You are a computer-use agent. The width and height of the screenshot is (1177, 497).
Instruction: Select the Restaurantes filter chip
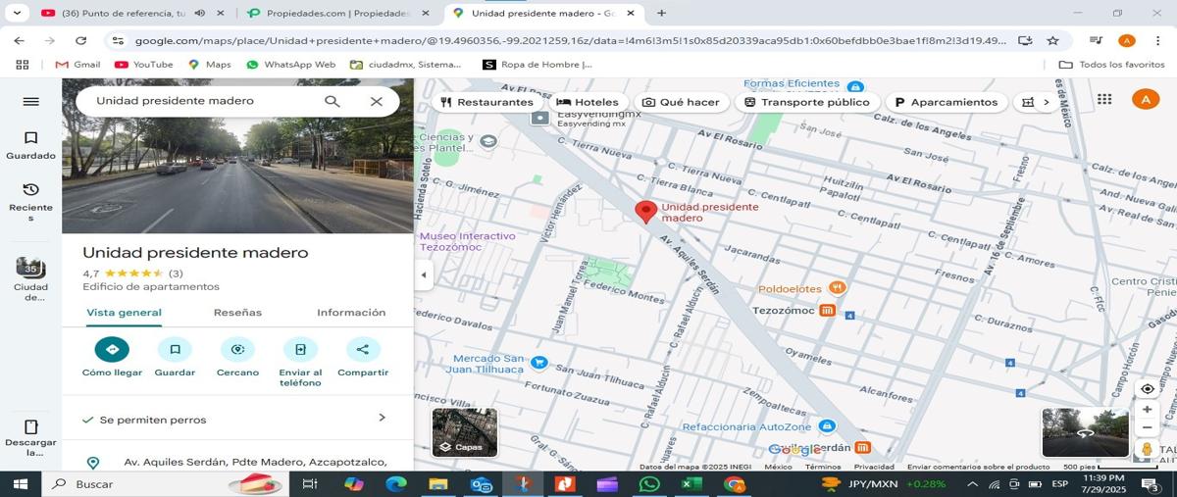pos(486,102)
